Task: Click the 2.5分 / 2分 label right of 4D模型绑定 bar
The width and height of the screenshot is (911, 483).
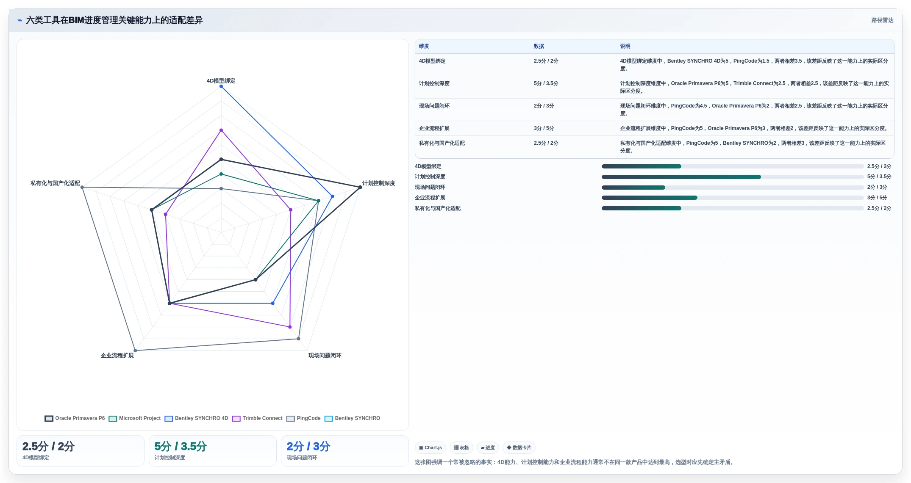Action: [x=879, y=166]
